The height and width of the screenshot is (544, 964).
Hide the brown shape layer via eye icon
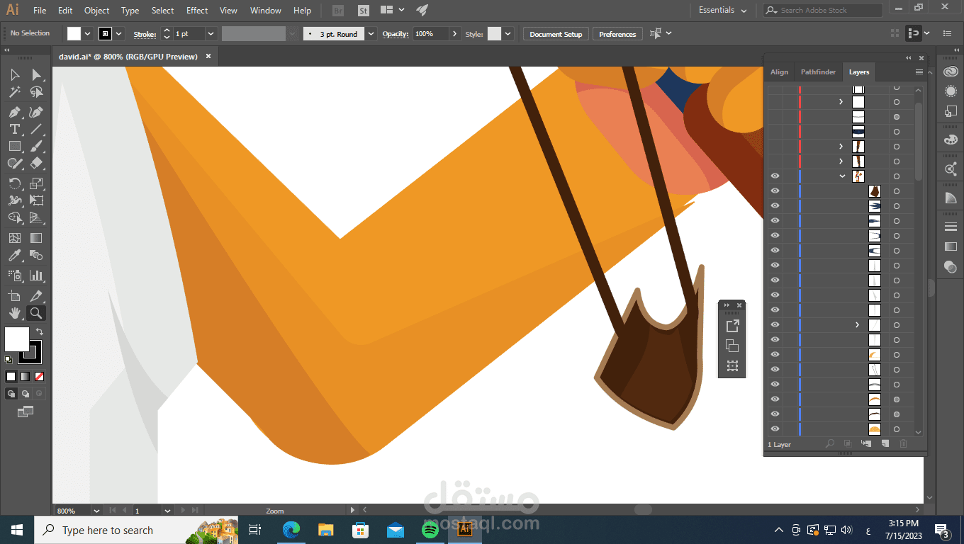click(x=775, y=191)
